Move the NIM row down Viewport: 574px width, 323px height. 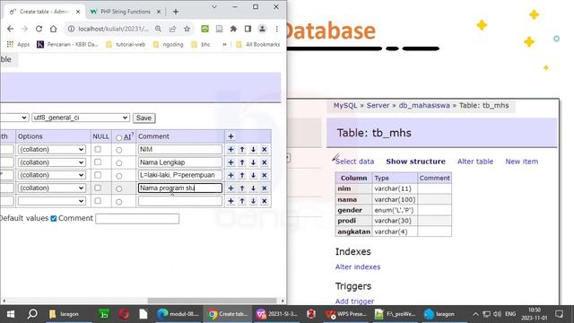click(253, 150)
